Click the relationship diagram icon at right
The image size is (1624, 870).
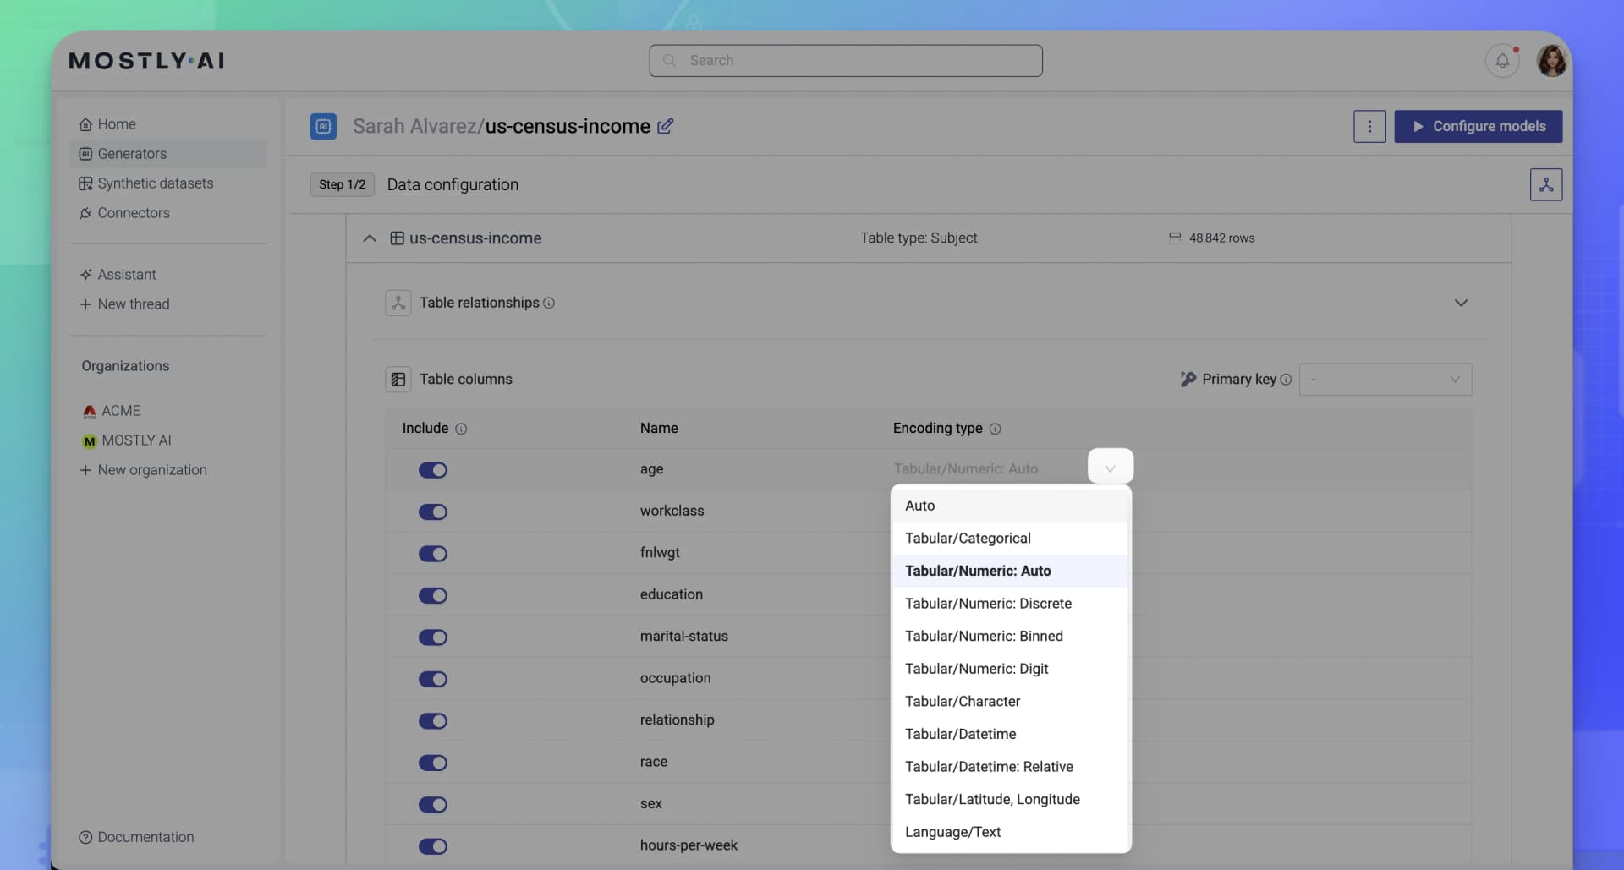tap(1545, 184)
